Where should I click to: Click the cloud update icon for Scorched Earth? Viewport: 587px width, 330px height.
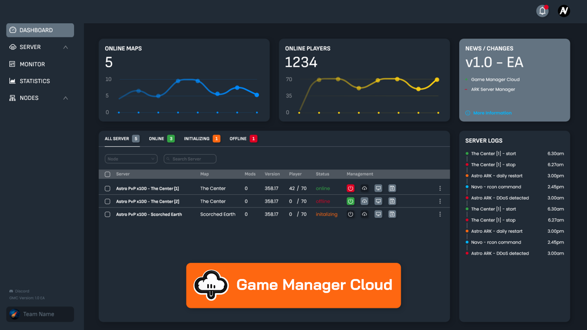pyautogui.click(x=364, y=214)
